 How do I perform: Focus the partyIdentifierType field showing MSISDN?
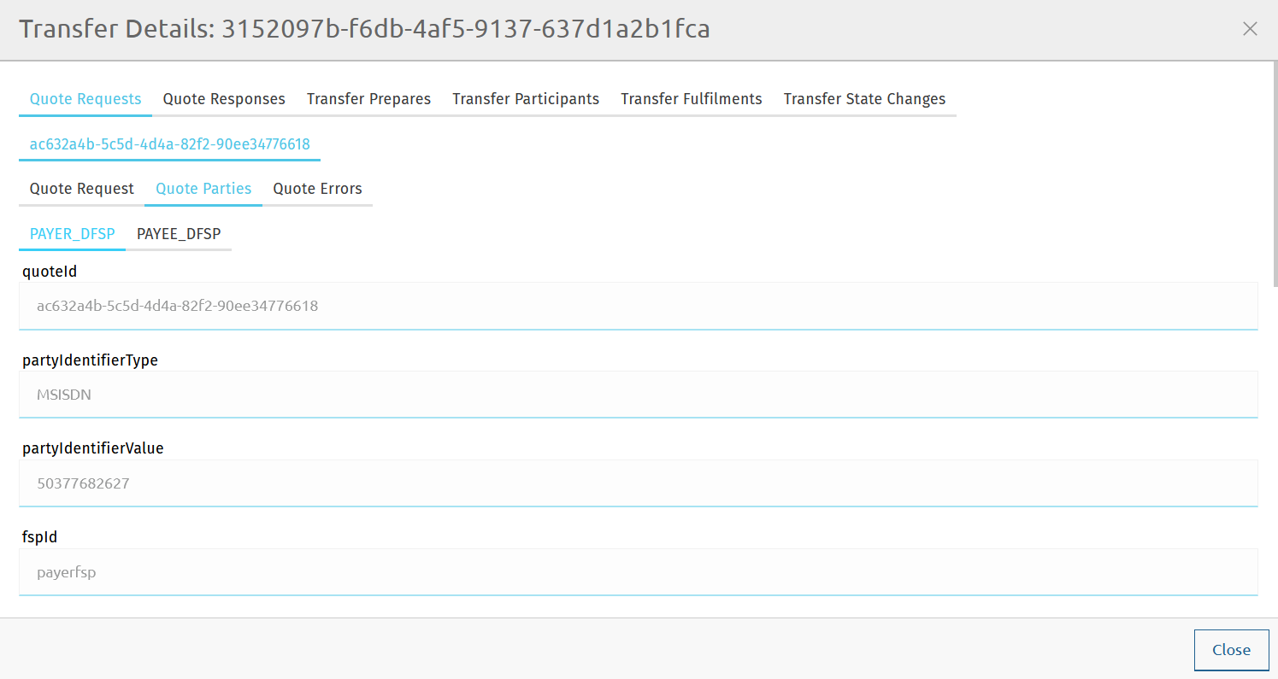tap(638, 395)
